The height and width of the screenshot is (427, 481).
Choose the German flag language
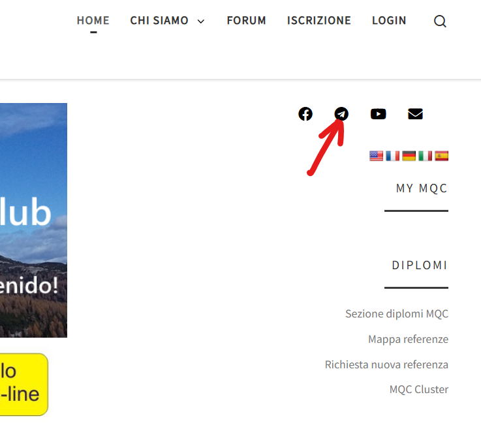tap(409, 156)
